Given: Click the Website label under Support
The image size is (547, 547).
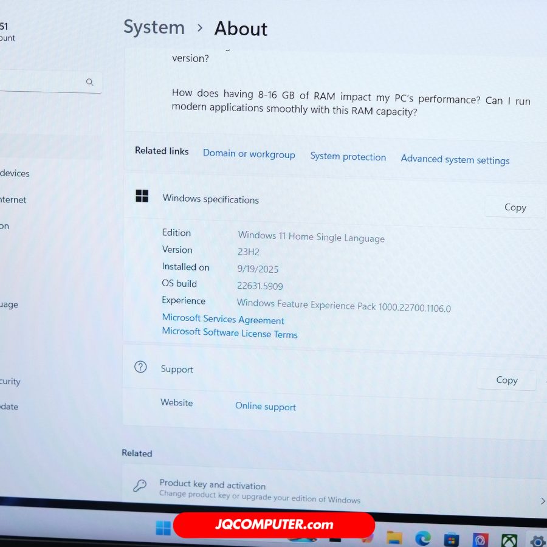Looking at the screenshot, I should [176, 402].
